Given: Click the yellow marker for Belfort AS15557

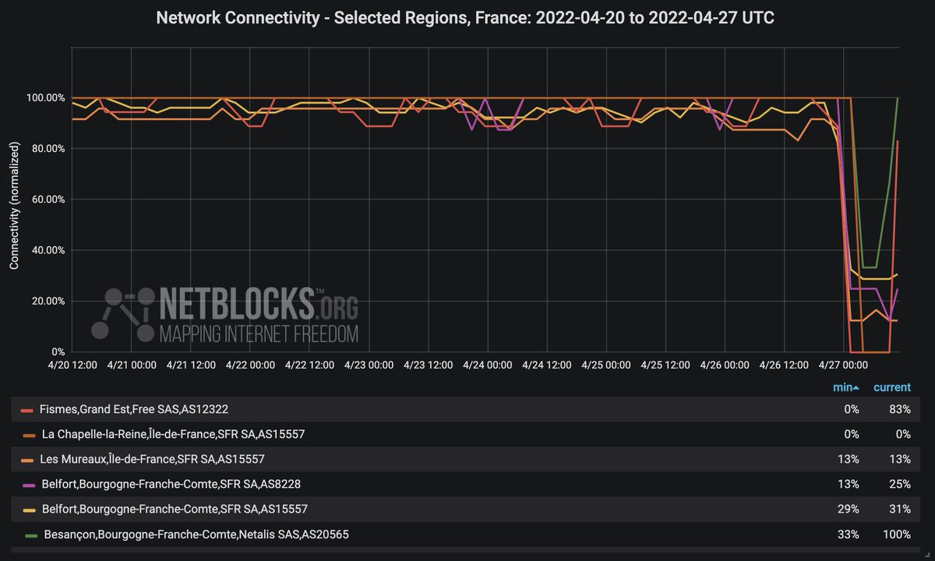Looking at the screenshot, I should click(27, 509).
